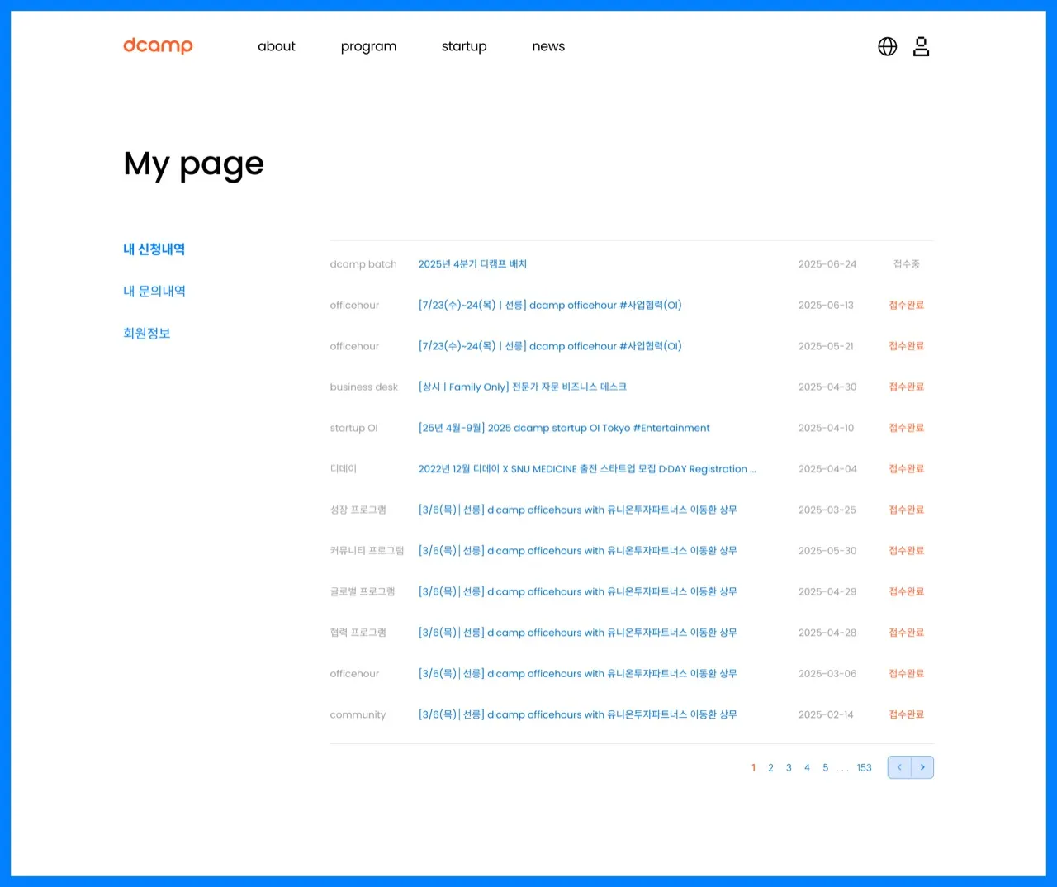Select 내 신청내역 in the sidebar
This screenshot has width=1057, height=887.
154,249
